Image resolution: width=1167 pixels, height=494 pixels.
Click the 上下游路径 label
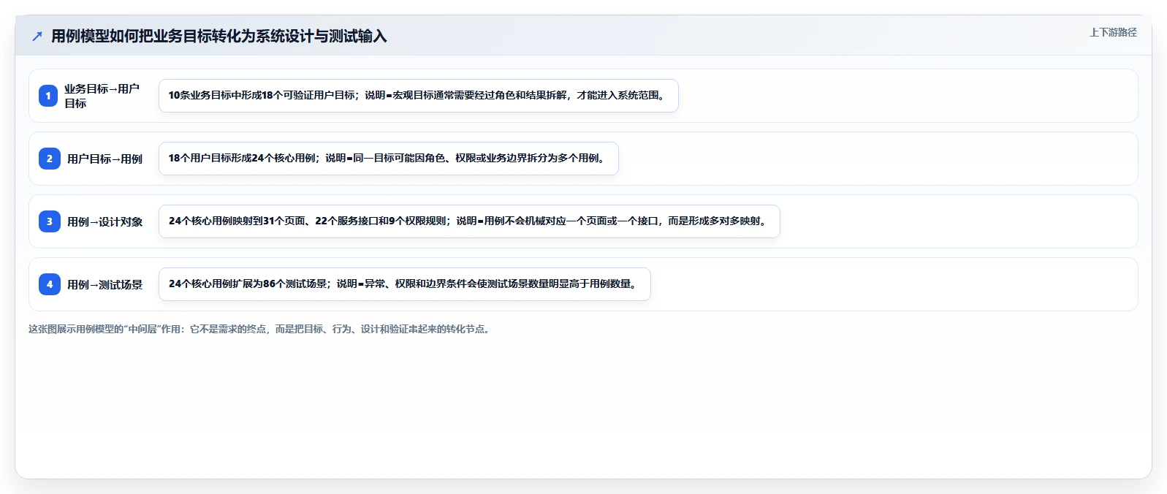pos(1113,32)
